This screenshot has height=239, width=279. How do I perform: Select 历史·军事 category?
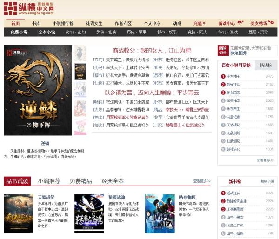click(x=136, y=32)
